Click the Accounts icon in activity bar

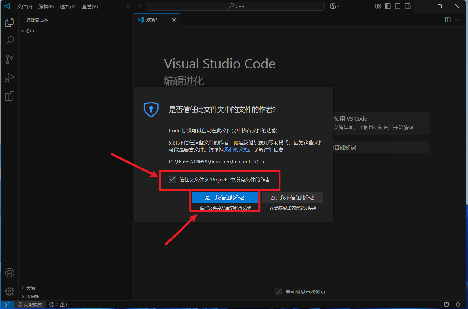coord(10,273)
